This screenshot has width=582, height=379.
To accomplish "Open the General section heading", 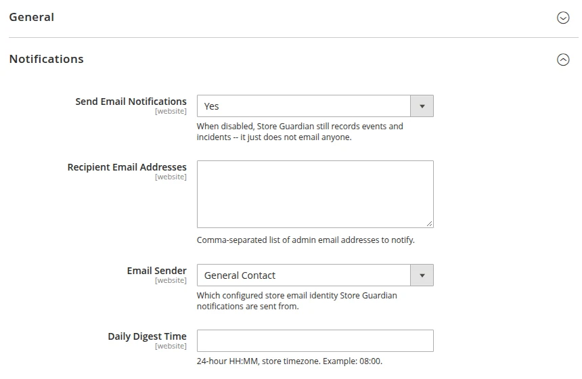I will click(32, 17).
